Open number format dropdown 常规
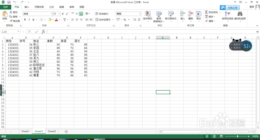 [140, 14]
